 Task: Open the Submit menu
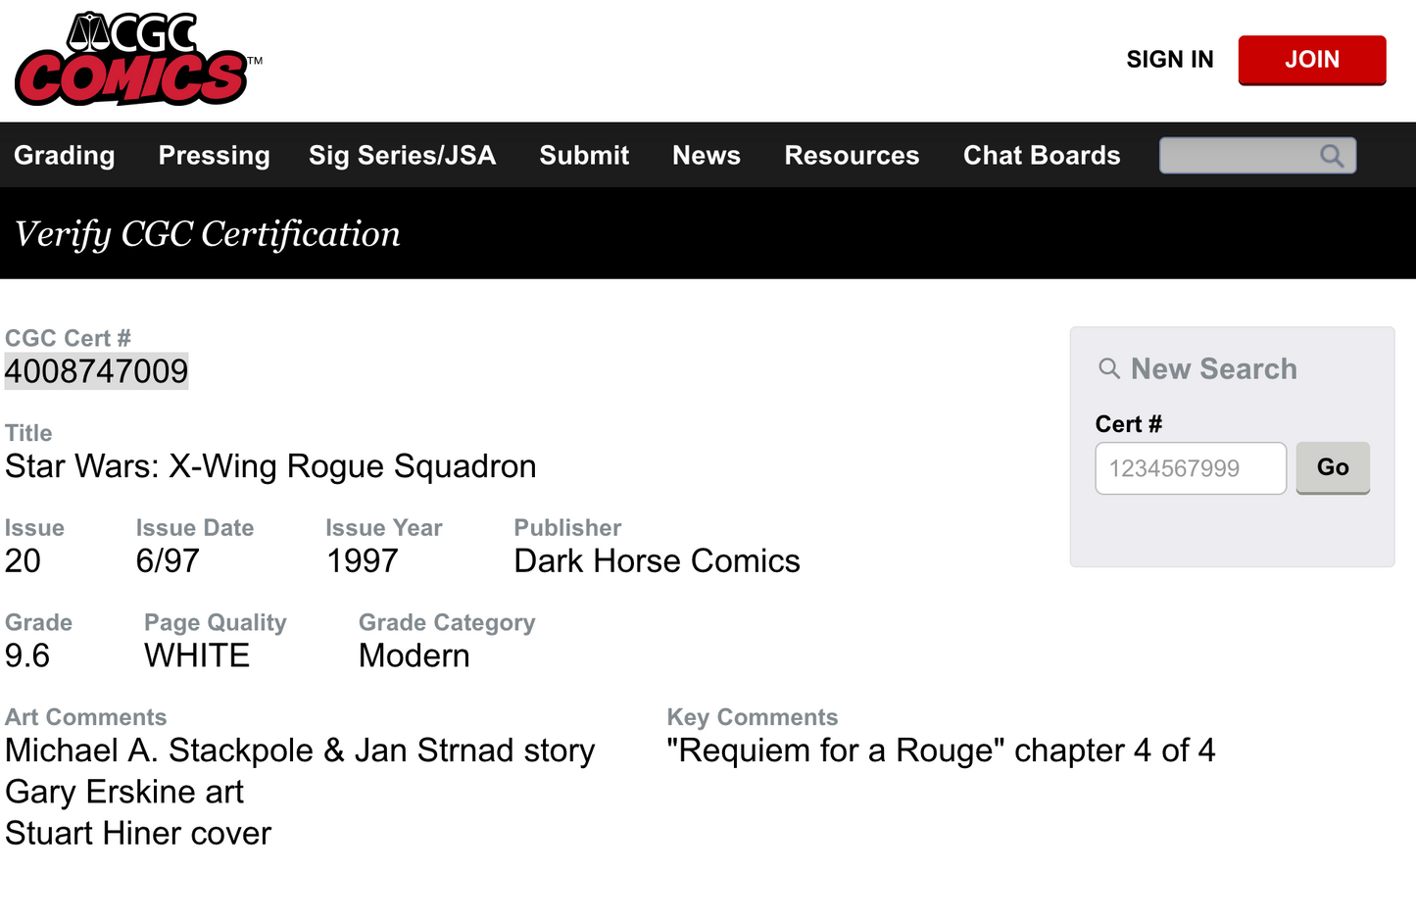pos(584,156)
